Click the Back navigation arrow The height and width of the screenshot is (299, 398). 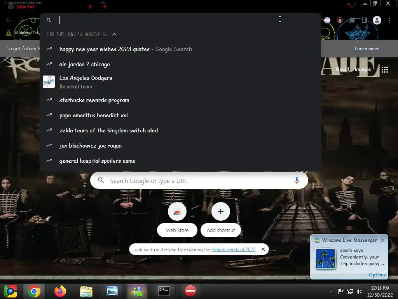[9, 20]
